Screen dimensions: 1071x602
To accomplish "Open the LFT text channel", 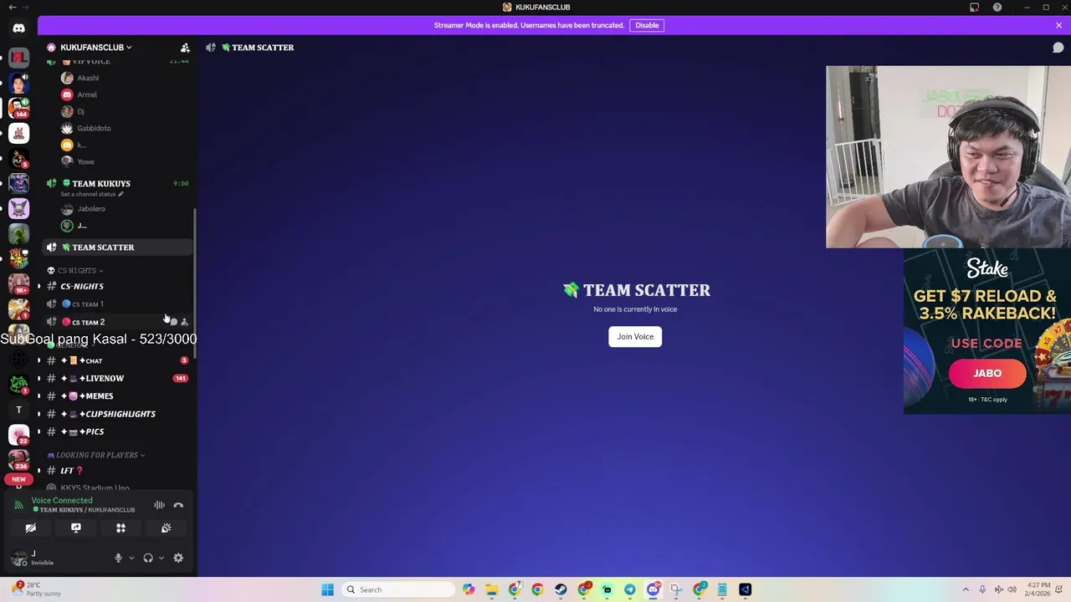I will [x=117, y=471].
